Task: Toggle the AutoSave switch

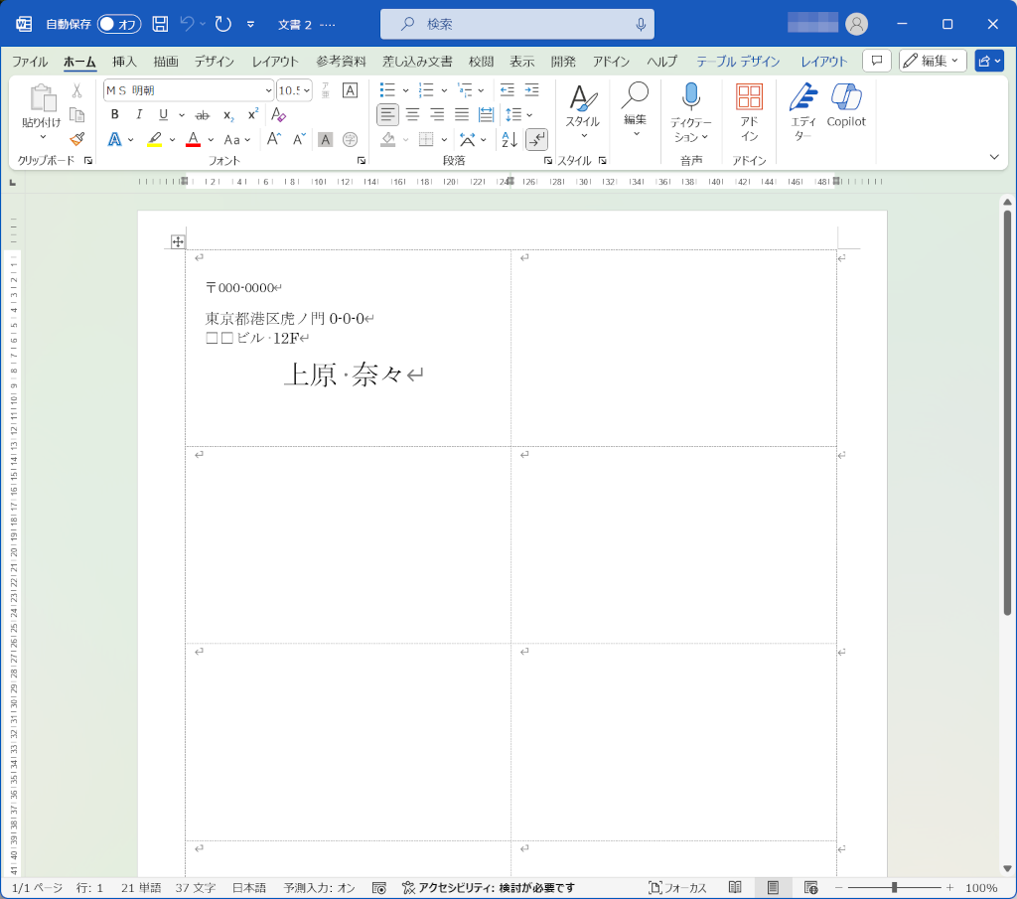Action: coord(119,24)
